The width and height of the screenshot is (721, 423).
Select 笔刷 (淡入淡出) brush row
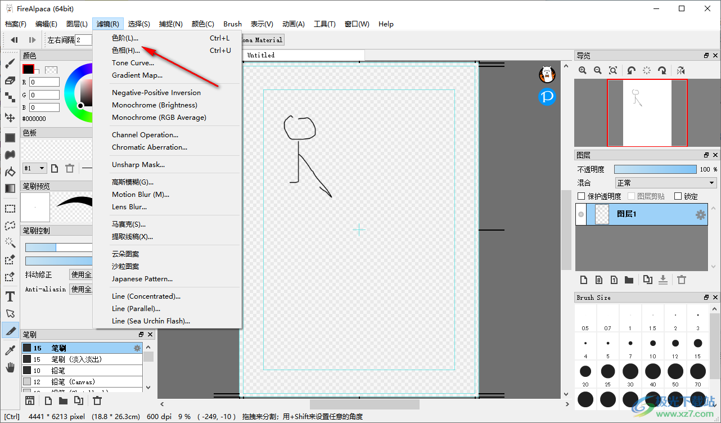82,359
